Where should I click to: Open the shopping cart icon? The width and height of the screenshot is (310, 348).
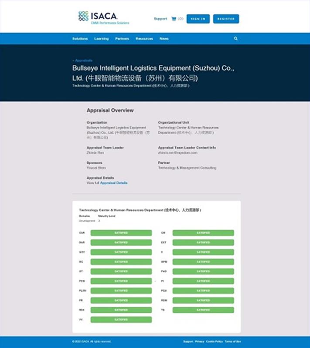coord(174,19)
